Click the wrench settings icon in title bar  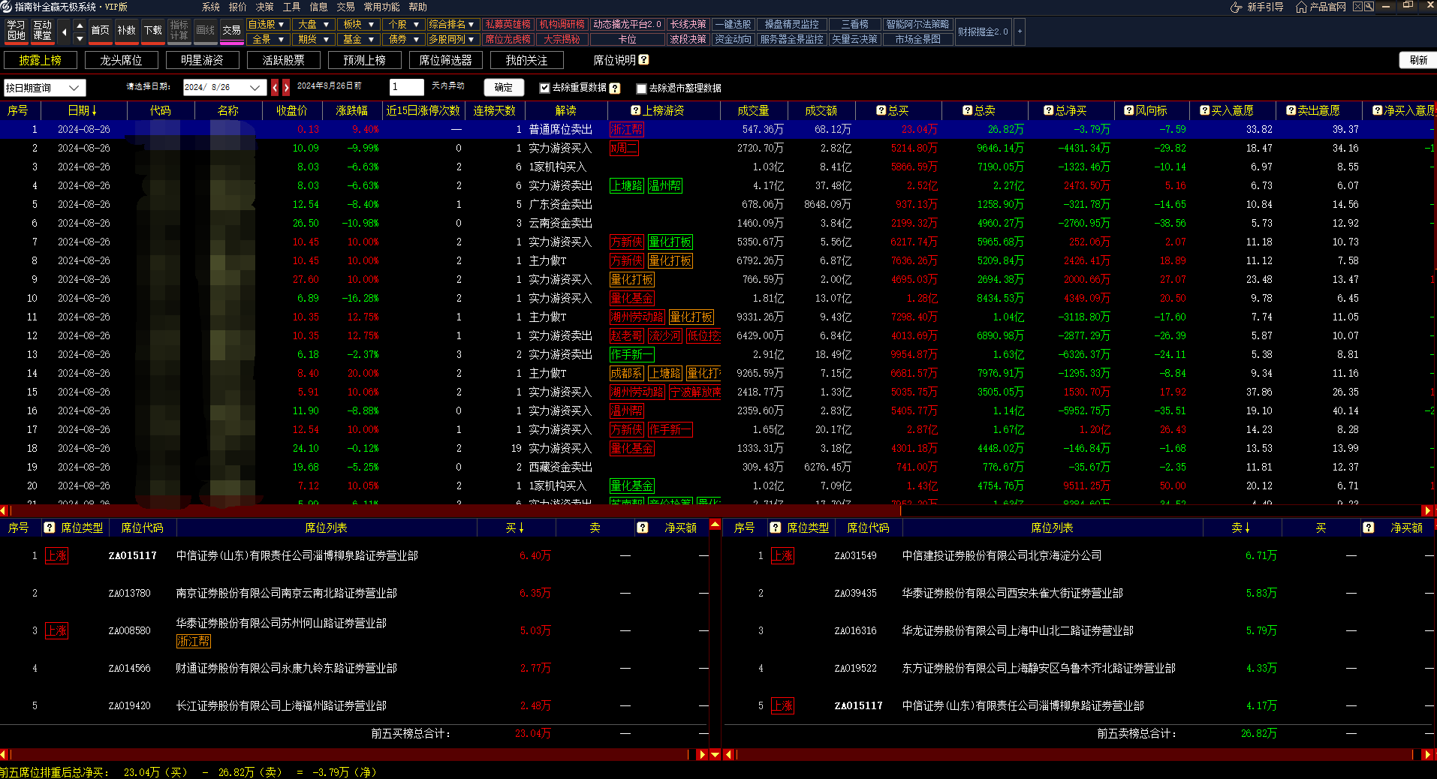click(x=1369, y=7)
